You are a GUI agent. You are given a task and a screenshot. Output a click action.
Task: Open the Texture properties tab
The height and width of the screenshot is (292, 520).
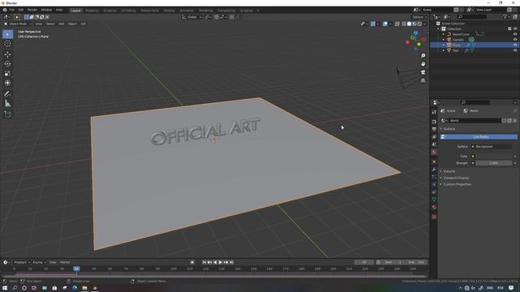tap(434, 217)
